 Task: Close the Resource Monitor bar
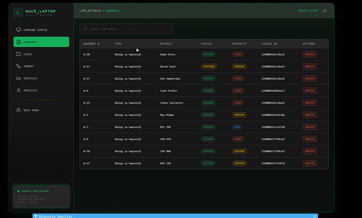pos(314,216)
